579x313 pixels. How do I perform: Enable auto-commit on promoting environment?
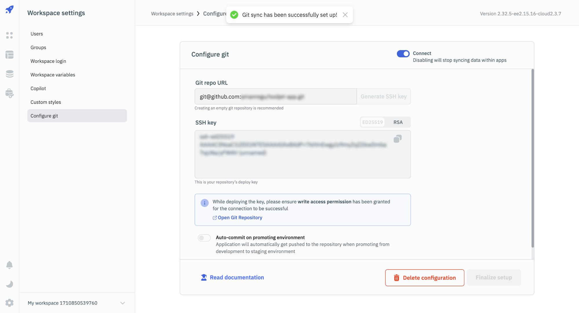pyautogui.click(x=204, y=238)
